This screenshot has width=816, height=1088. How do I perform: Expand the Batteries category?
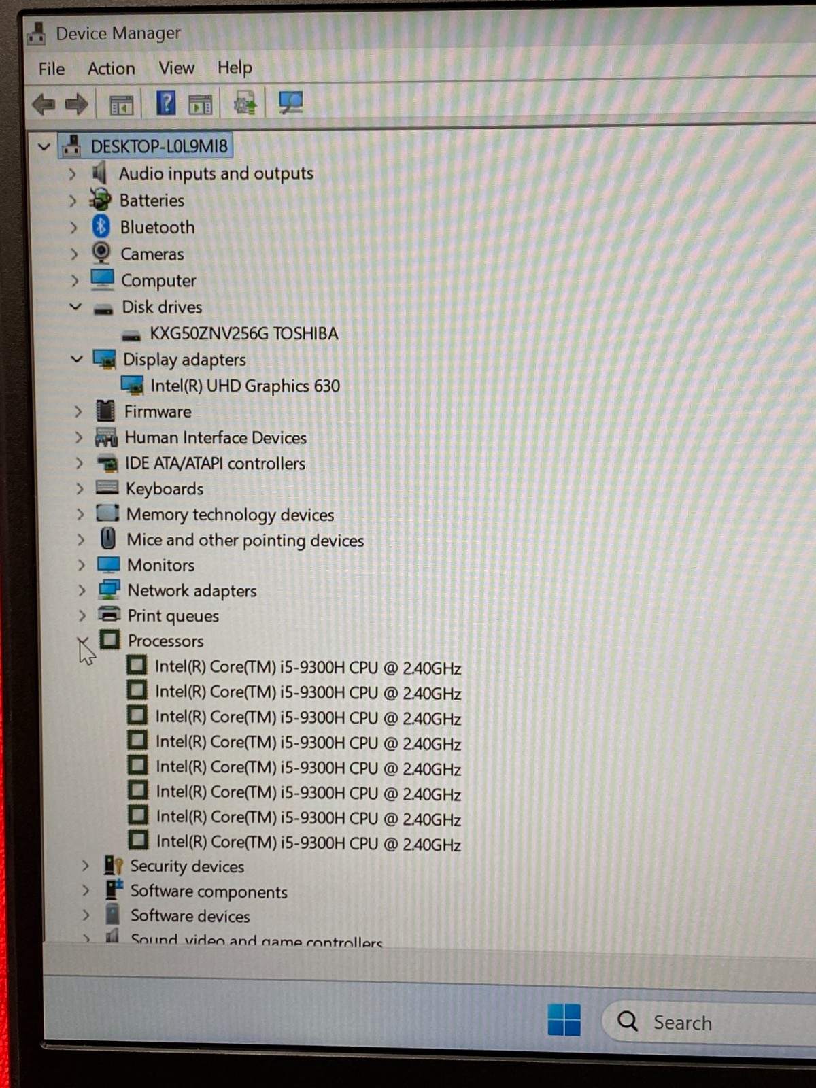[x=73, y=201]
